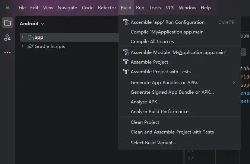Click the Assemble 'app' Run Configuration icon
Image resolution: width=250 pixels, height=164 pixels.
point(126,22)
